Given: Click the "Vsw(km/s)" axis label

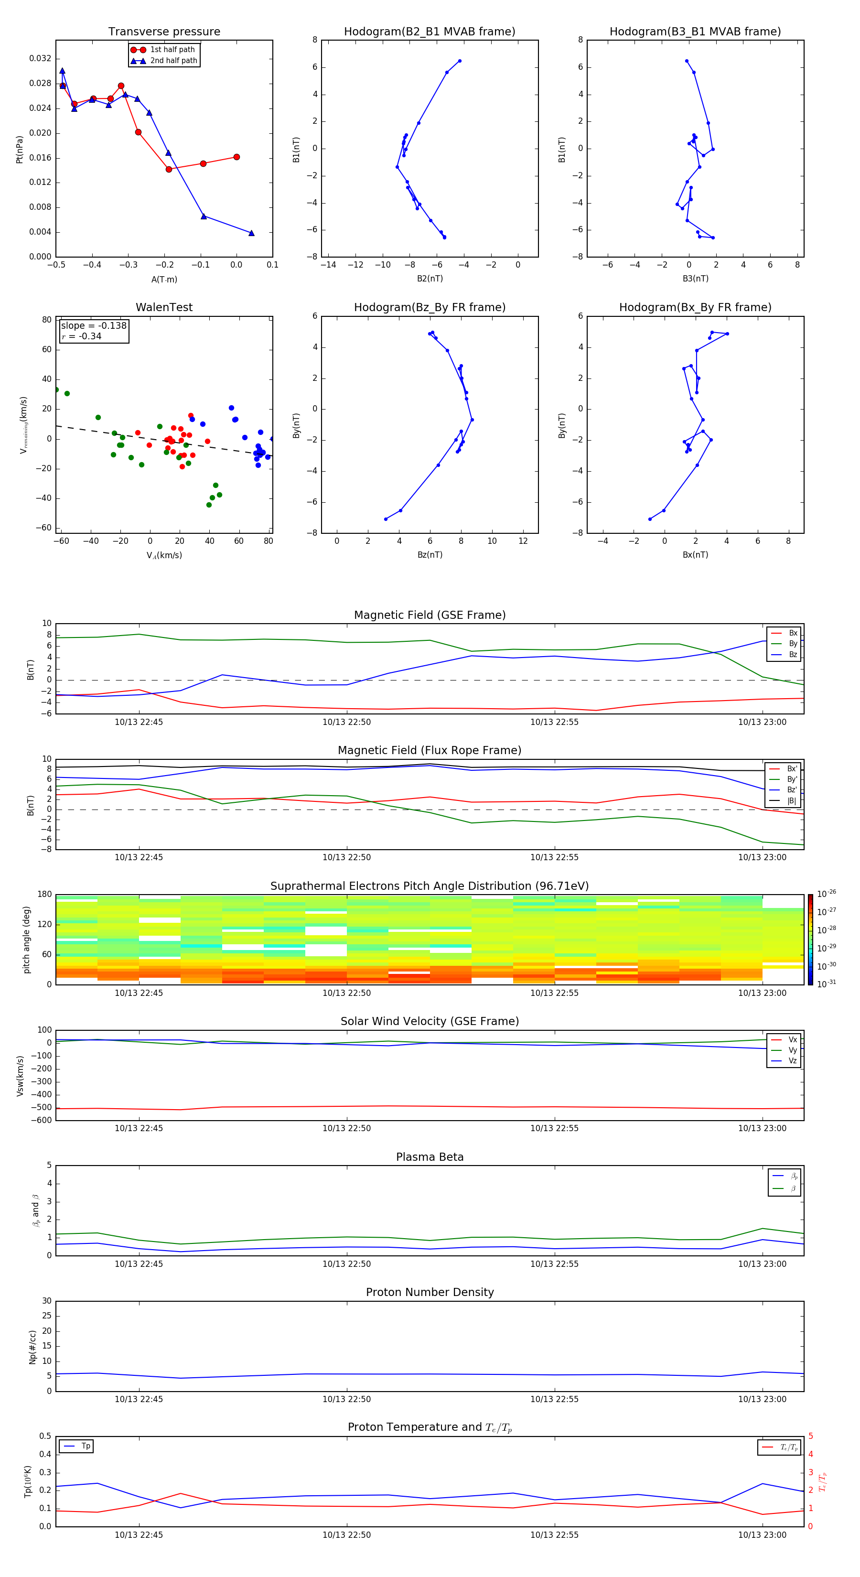Looking at the screenshot, I should pyautogui.click(x=20, y=1075).
